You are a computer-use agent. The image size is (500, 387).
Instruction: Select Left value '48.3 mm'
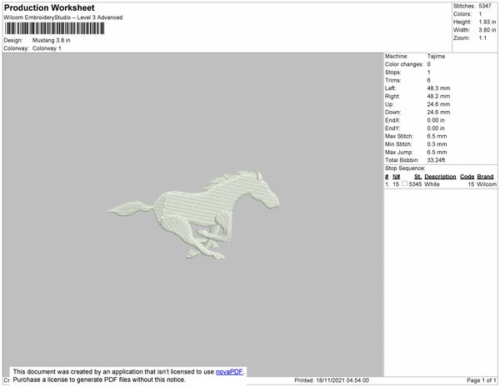pos(438,88)
